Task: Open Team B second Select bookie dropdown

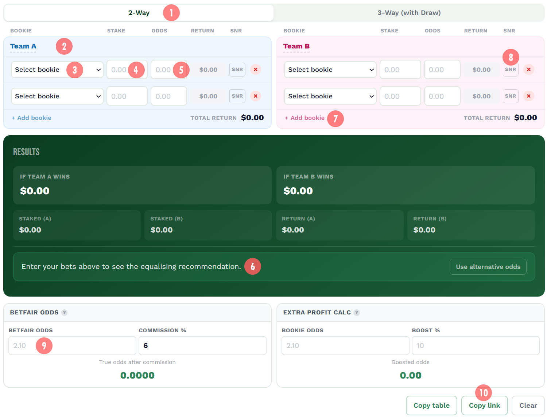Action: [330, 96]
